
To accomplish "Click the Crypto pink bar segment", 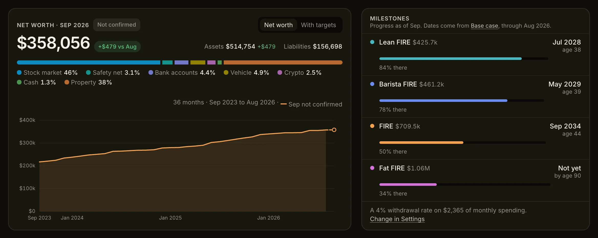I will (x=211, y=62).
